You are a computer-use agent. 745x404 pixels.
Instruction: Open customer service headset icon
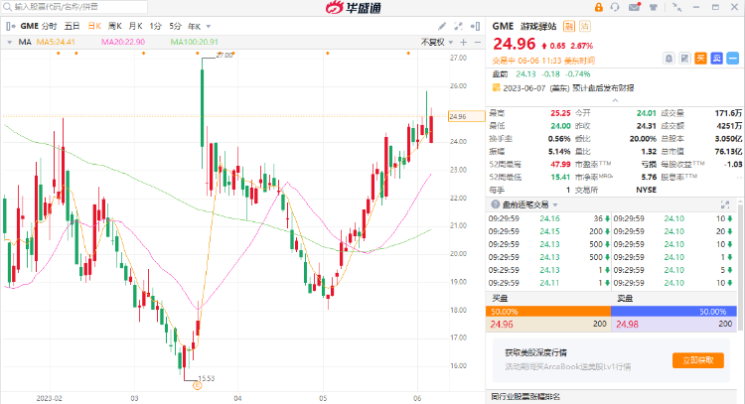(615, 7)
